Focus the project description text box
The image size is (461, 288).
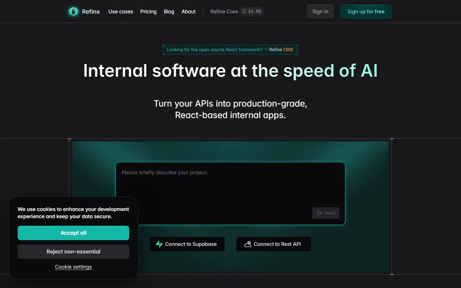coord(230,193)
